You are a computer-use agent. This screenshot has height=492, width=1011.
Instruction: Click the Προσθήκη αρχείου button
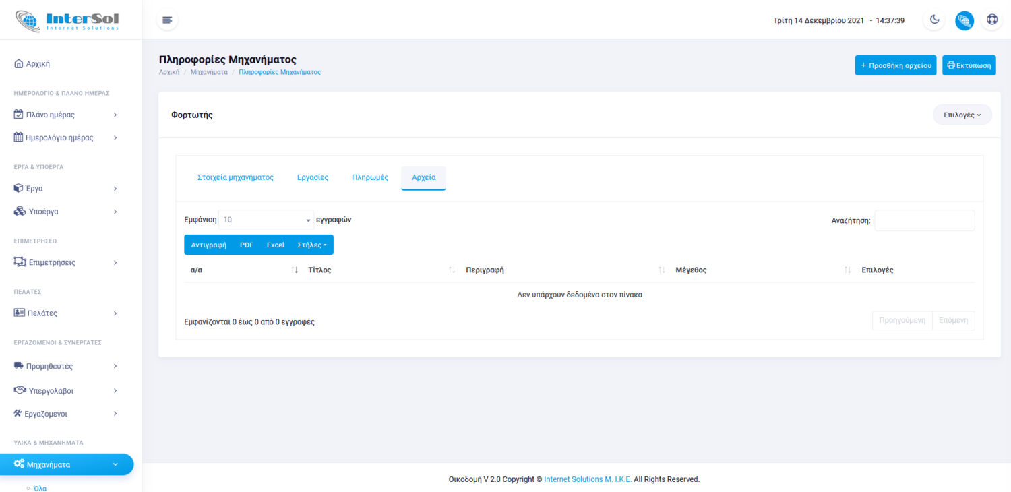tap(896, 65)
